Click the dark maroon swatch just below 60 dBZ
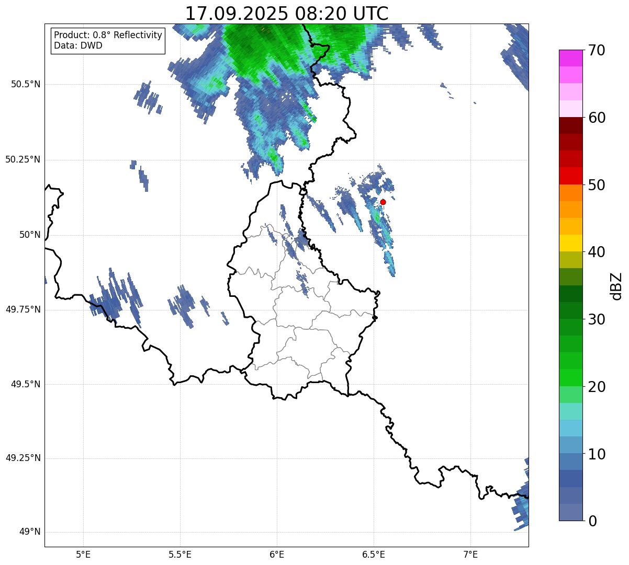The image size is (629, 565). point(570,125)
